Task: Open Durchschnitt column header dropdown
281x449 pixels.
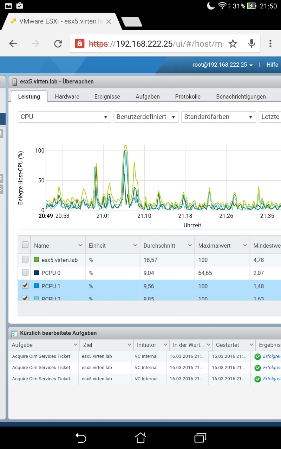Action: [x=190, y=246]
